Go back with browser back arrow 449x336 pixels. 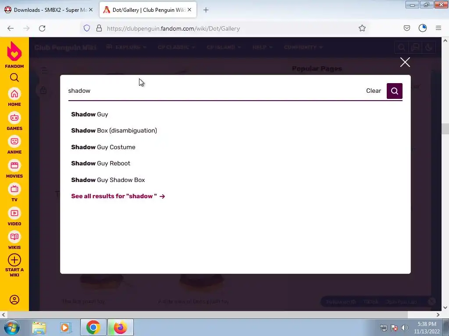tap(11, 28)
